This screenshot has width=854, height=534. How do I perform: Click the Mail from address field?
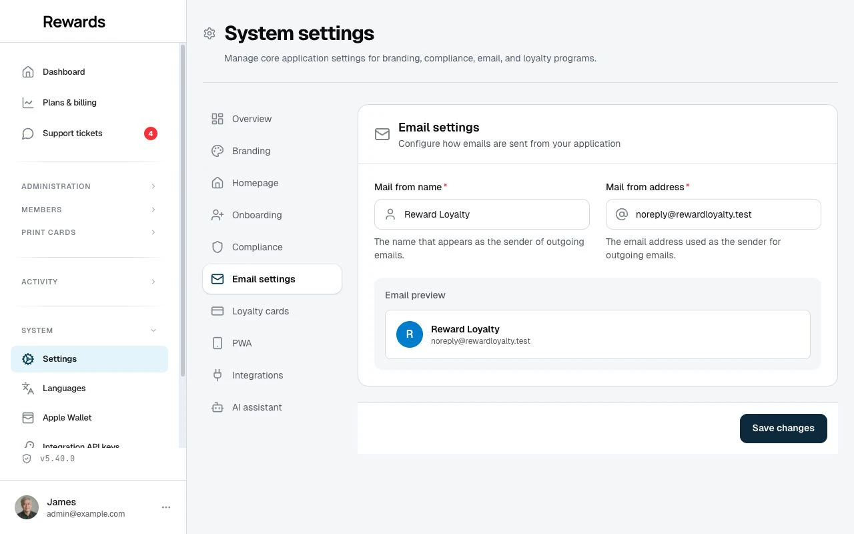click(713, 214)
